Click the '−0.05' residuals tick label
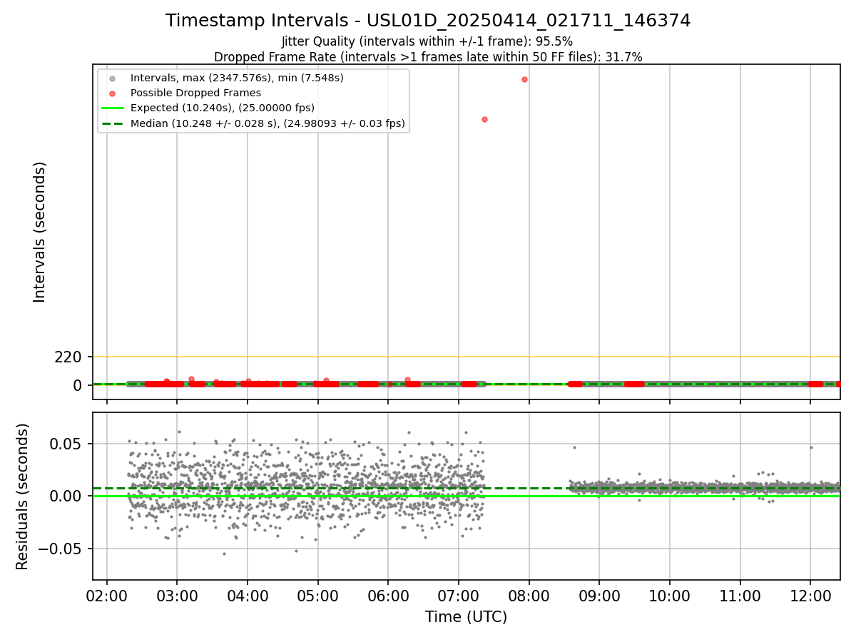 pos(59,549)
